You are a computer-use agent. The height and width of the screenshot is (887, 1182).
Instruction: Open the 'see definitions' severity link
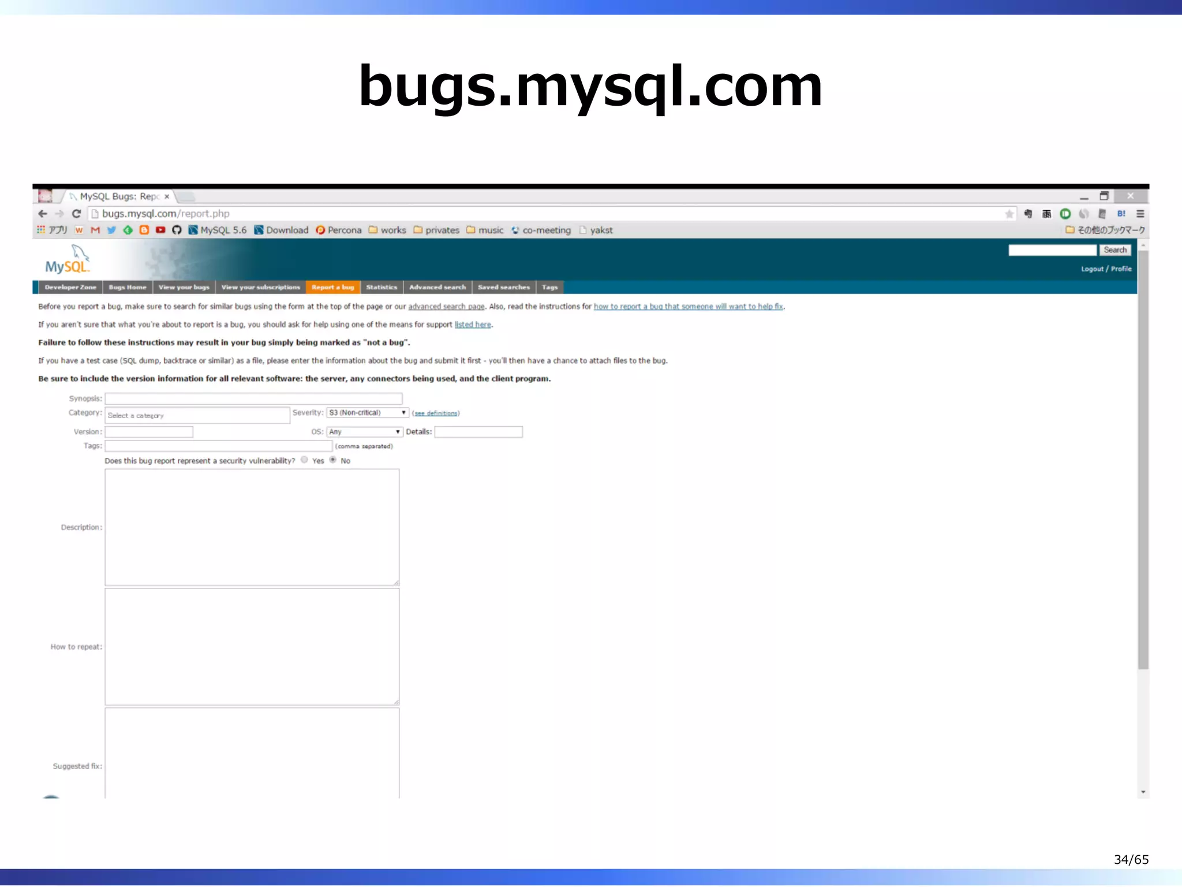tap(436, 413)
